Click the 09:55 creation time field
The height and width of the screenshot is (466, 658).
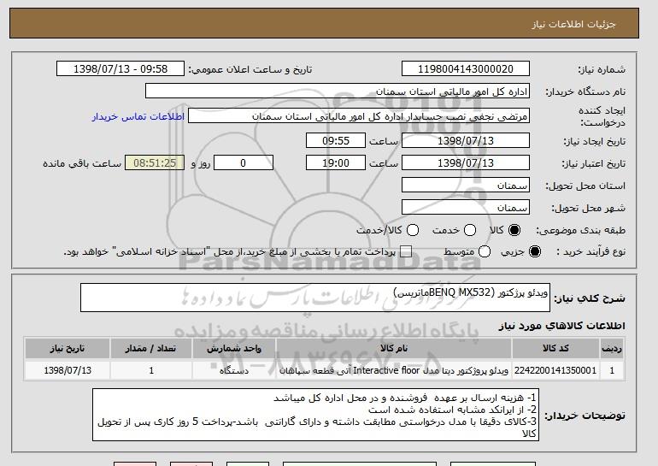coord(336,140)
